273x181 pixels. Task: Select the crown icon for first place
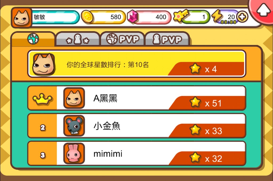(x=42, y=99)
